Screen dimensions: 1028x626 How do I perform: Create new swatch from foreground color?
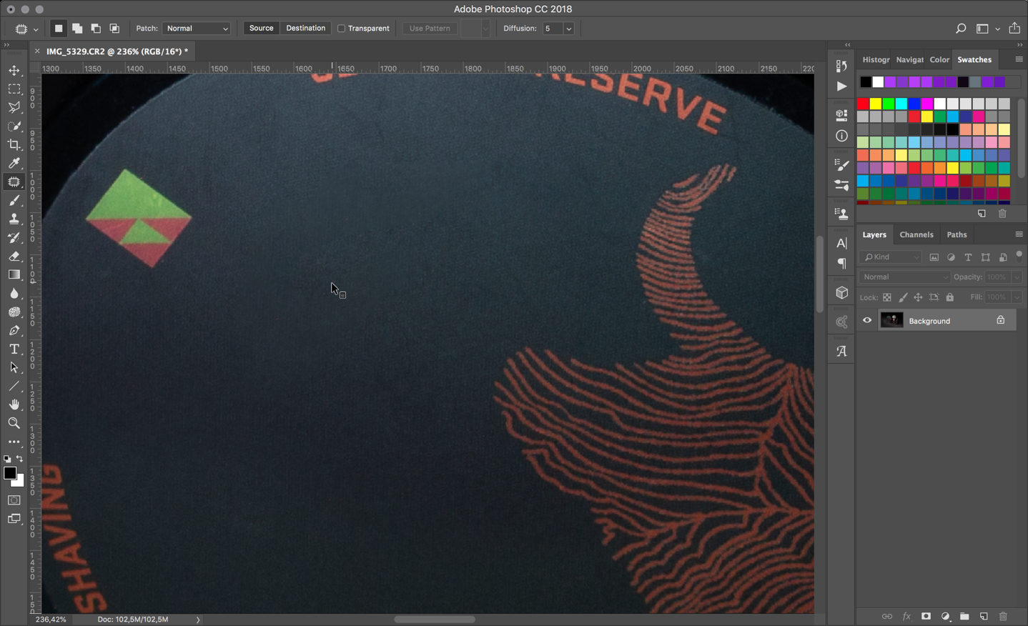click(982, 214)
